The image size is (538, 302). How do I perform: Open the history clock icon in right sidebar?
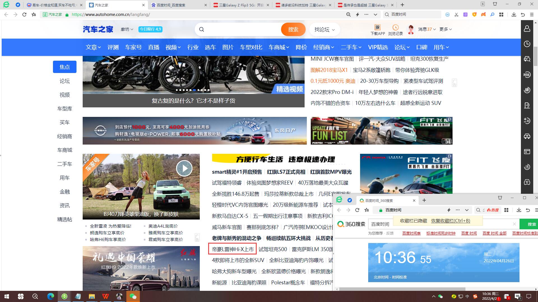527,44
